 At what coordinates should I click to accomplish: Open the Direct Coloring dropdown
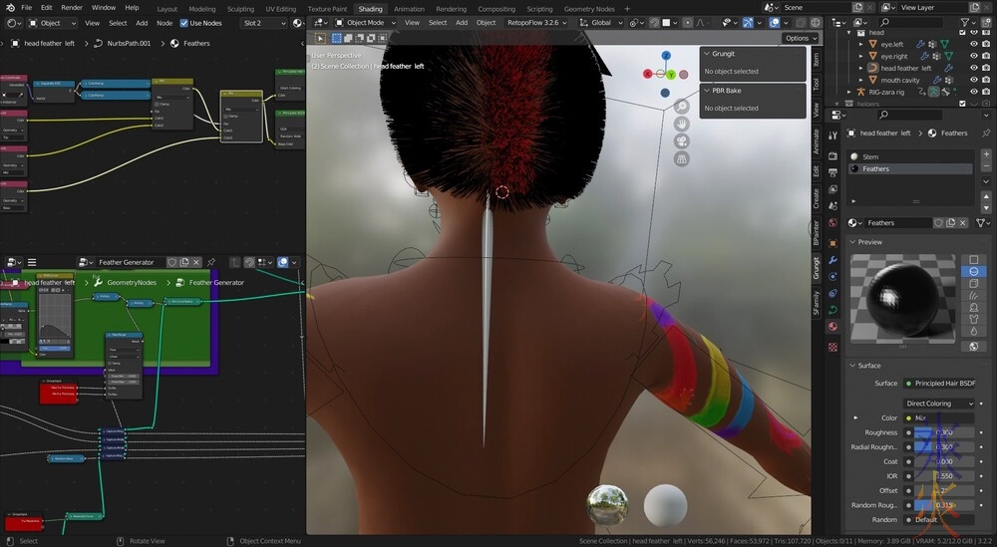[x=938, y=404]
